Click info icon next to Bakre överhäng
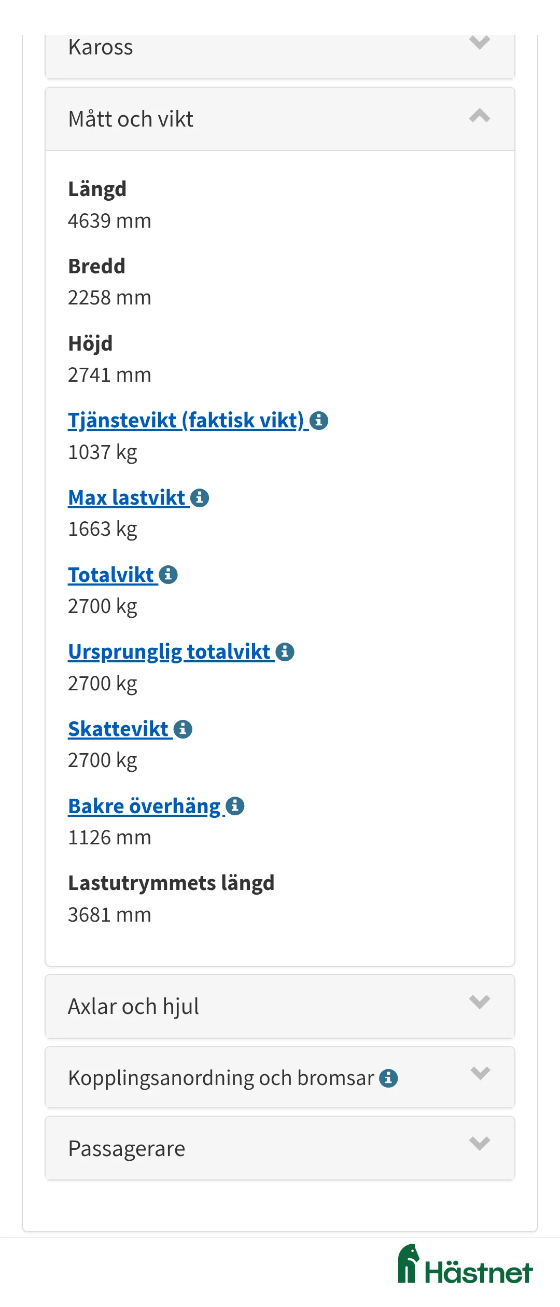 [x=235, y=805]
